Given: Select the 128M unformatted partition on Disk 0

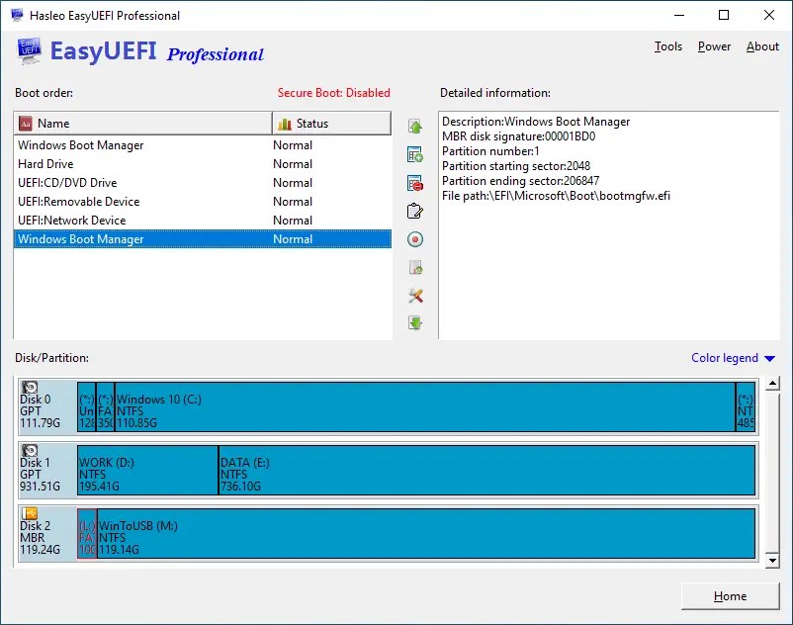Looking at the screenshot, I should pyautogui.click(x=86, y=407).
